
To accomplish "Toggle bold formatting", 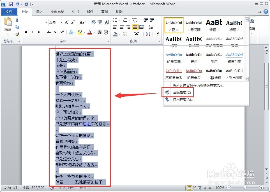I will coord(25,32).
